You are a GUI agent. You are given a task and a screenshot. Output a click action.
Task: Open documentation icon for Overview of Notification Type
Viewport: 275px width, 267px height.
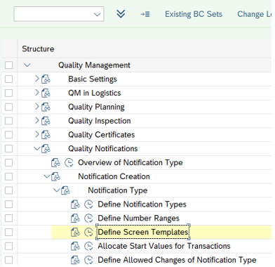[55, 162]
